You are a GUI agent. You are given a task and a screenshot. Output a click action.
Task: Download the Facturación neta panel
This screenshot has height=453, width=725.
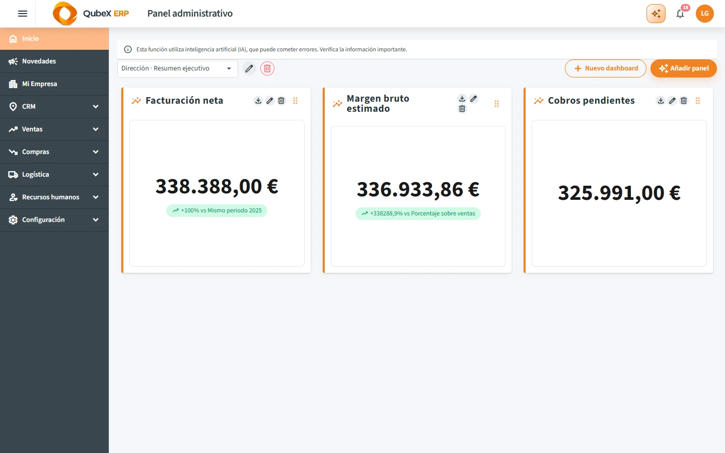(258, 101)
